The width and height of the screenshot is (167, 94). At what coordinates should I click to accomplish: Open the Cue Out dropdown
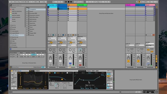pyautogui.click(x=150, y=44)
